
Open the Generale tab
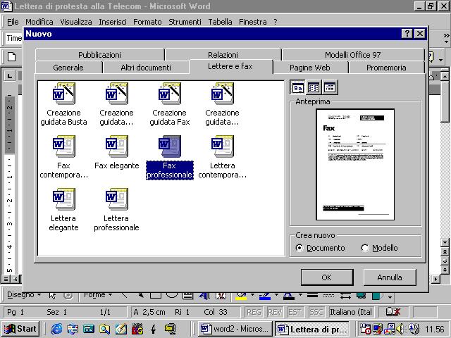tap(68, 68)
